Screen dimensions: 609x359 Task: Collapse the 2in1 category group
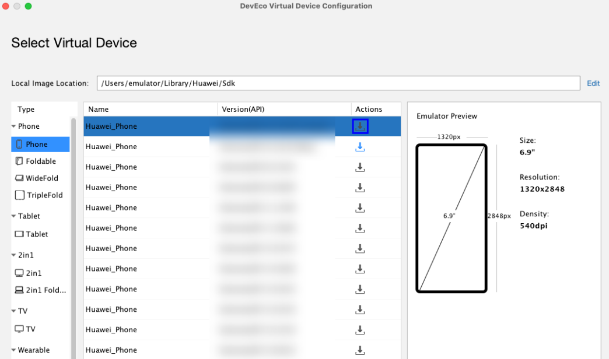pos(13,255)
